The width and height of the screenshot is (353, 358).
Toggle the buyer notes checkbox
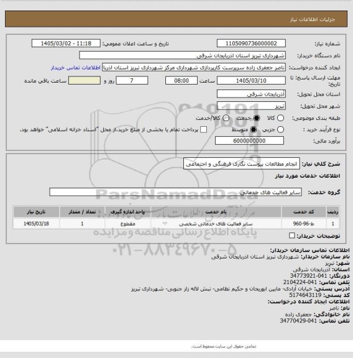292,236
